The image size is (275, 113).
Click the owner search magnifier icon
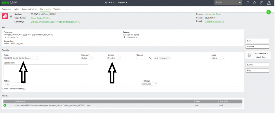(x=151, y=58)
